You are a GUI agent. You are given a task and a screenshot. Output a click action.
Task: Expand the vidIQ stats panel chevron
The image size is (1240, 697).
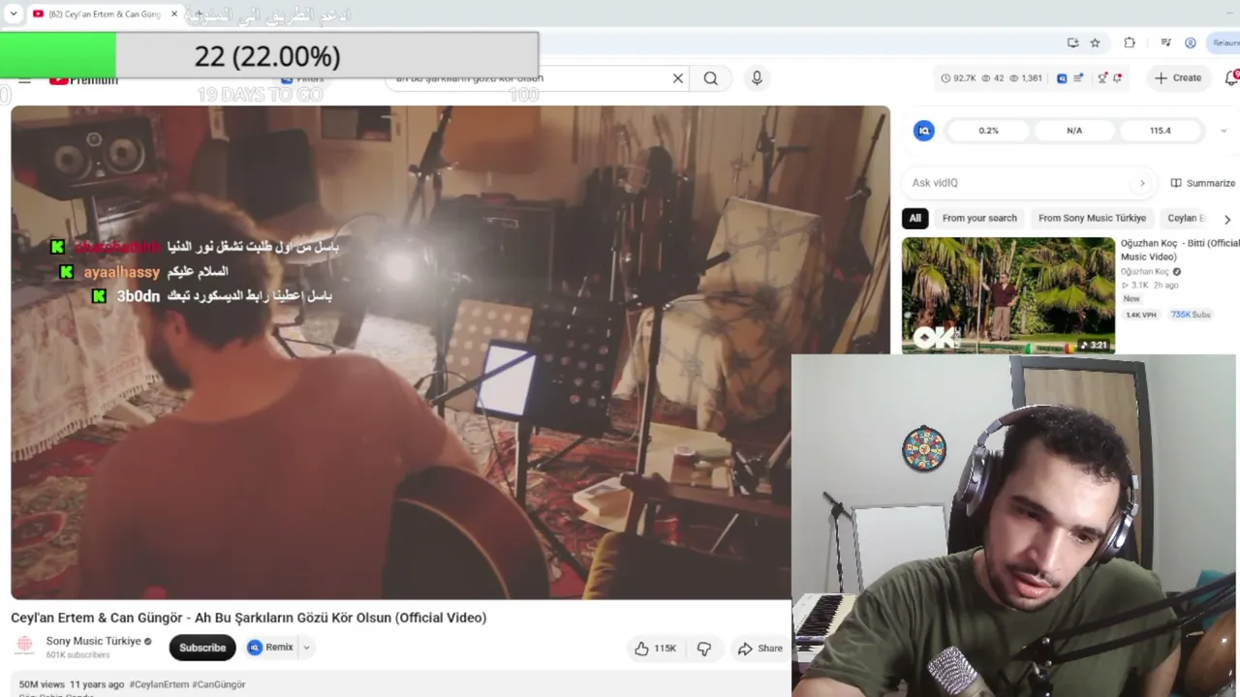[x=1223, y=131]
